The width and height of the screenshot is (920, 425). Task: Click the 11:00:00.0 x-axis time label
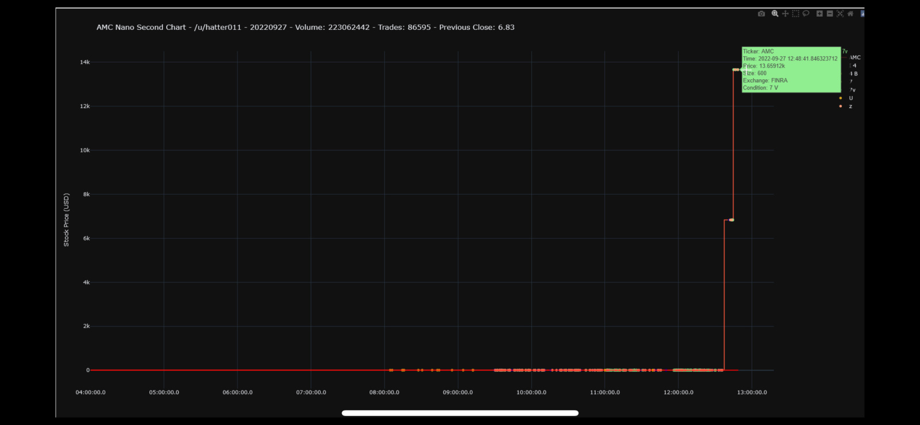605,392
